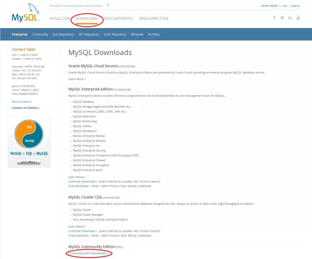The height and width of the screenshot is (259, 312).
Task: Click the Contact Sales heading
Action: click(x=23, y=49)
